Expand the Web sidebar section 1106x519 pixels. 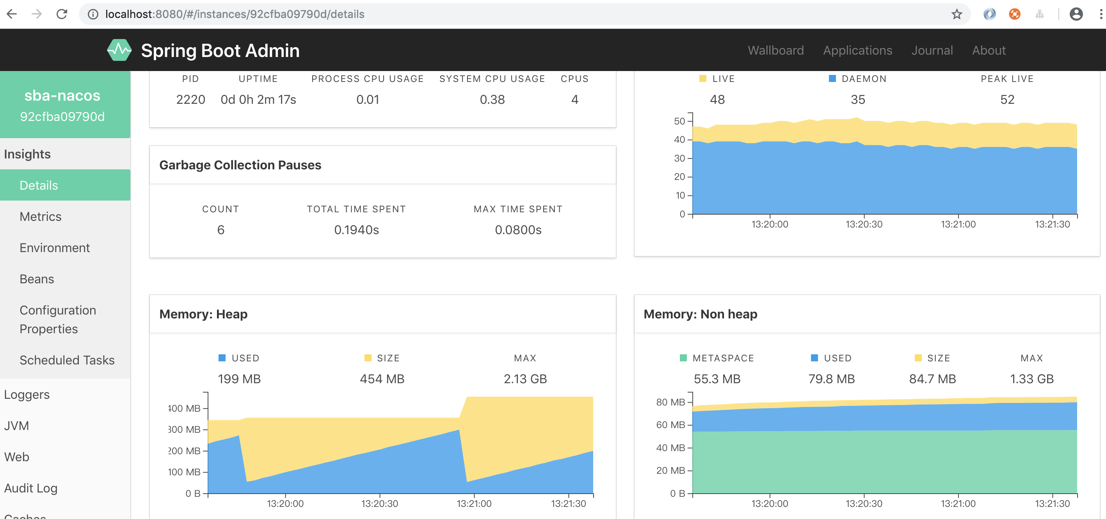click(16, 457)
